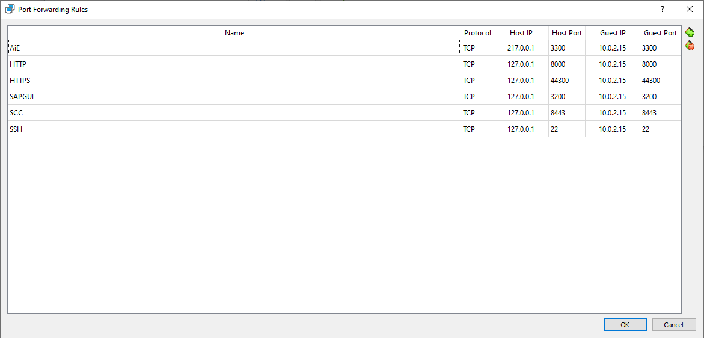
Task: Click host IP cell in SCC row
Action: (521, 112)
